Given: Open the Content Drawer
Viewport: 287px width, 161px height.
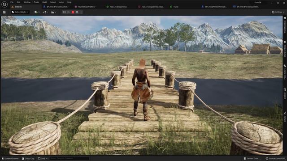Looking at the screenshot, I should pyautogui.click(x=10, y=159).
